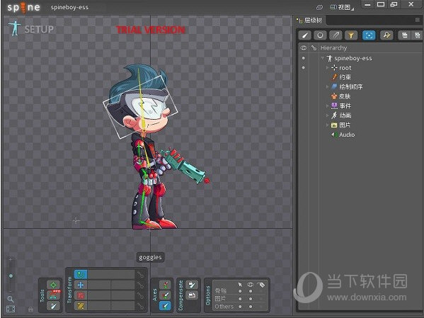Click the collapse all tree button
The width and height of the screenshot is (424, 318).
pos(404,35)
